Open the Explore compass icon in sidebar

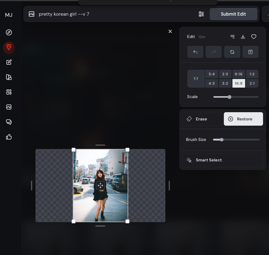9,33
